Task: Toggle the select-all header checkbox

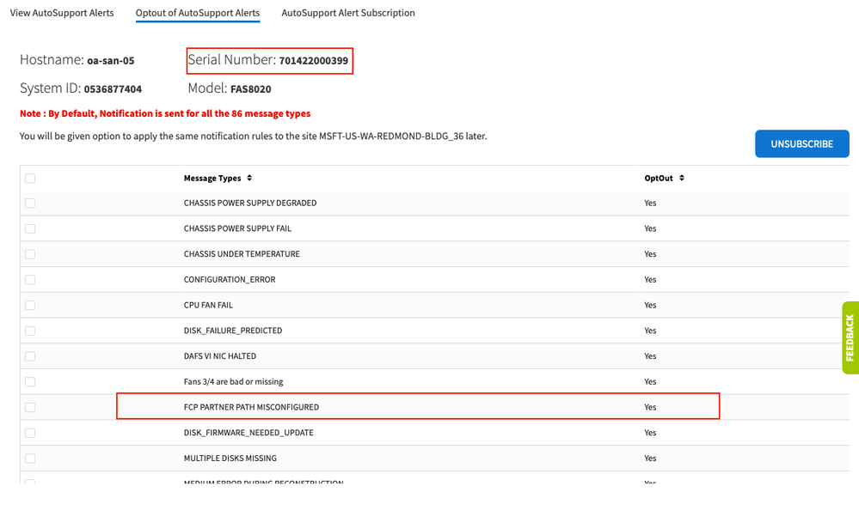Action: (30, 178)
